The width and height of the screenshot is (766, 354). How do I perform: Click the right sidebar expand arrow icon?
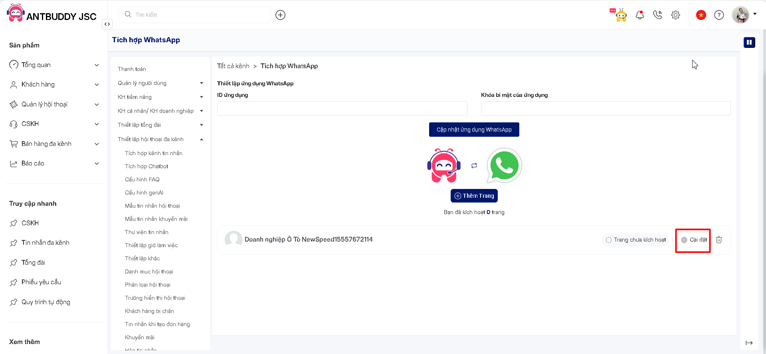(749, 343)
